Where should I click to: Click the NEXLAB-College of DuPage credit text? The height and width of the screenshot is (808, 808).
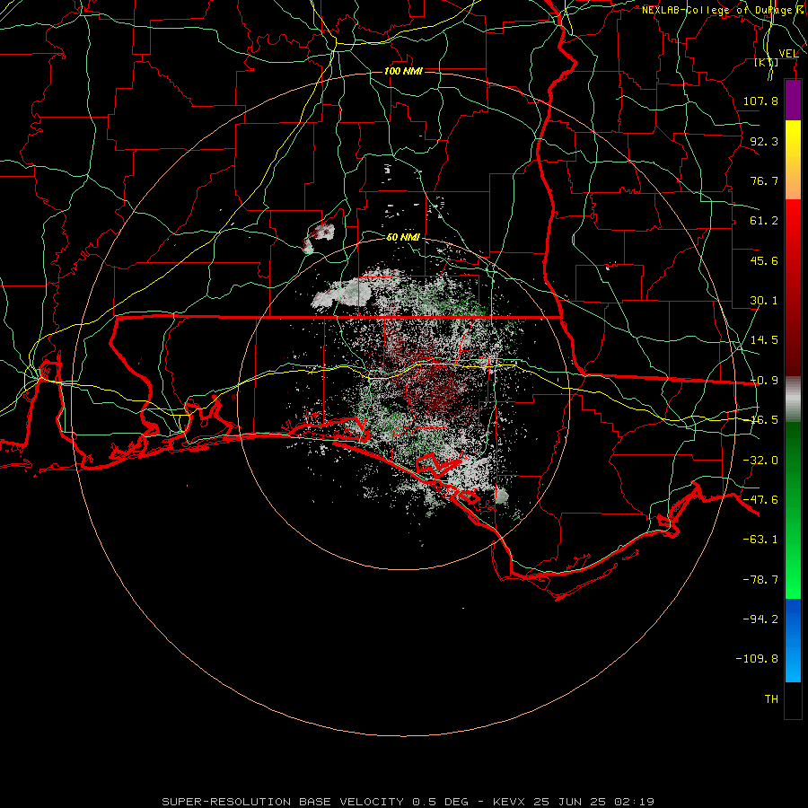pyautogui.click(x=724, y=10)
